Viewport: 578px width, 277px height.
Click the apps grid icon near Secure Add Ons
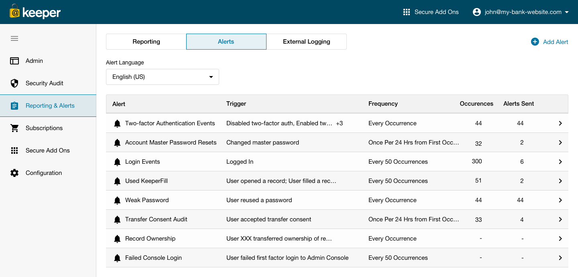[x=406, y=12]
